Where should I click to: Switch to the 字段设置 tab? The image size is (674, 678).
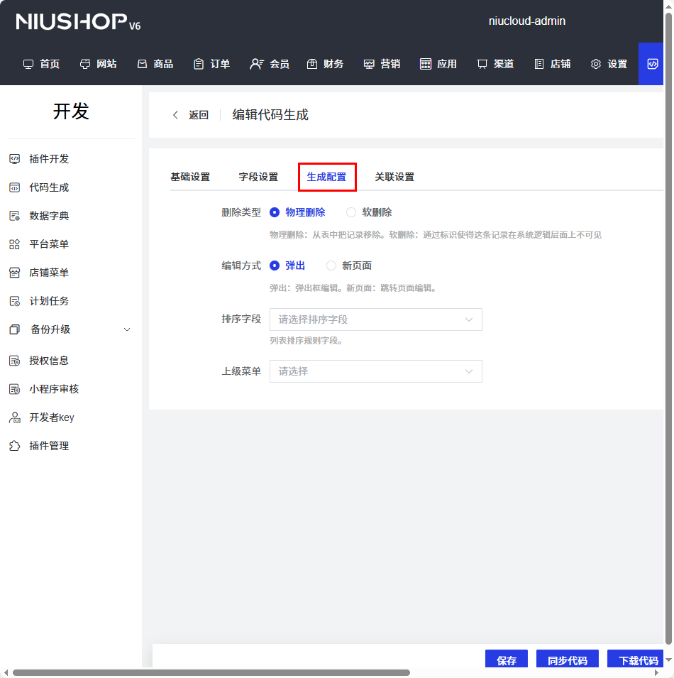coord(258,177)
